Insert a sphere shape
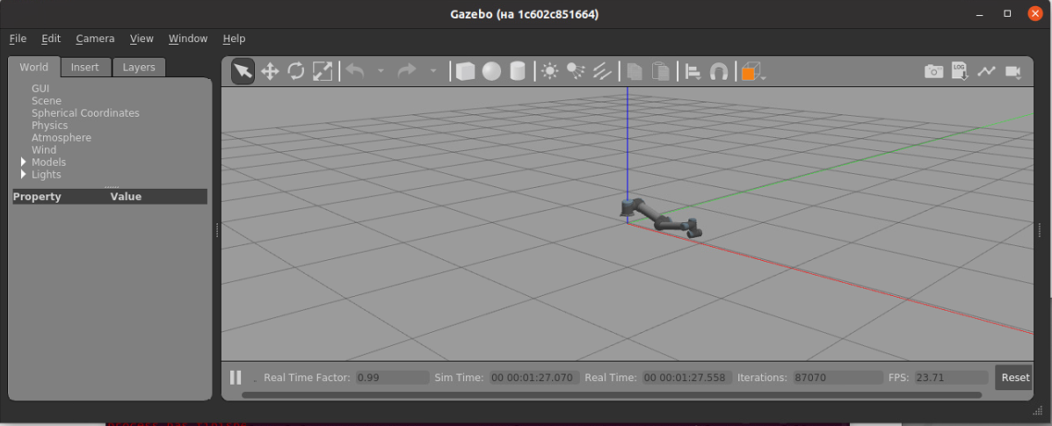The image size is (1052, 426). [491, 71]
